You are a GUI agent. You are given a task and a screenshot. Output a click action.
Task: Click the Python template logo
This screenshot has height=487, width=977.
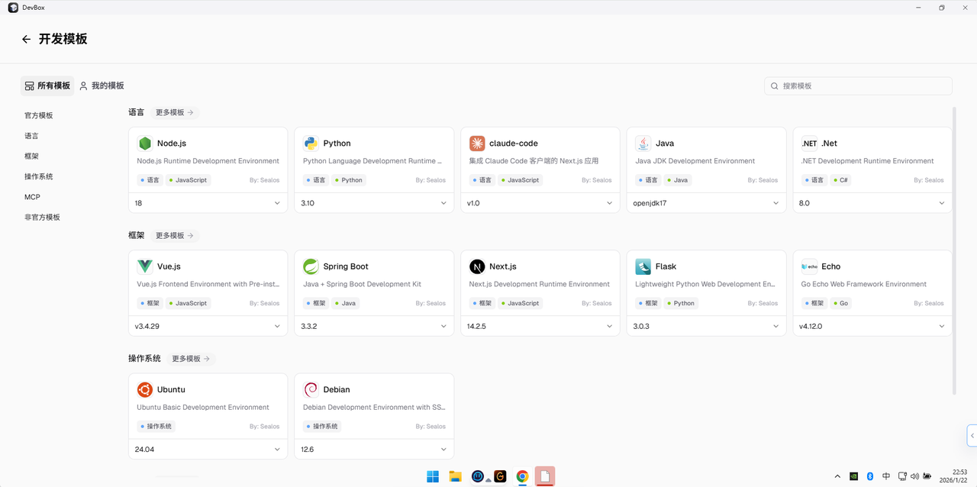[x=311, y=143]
